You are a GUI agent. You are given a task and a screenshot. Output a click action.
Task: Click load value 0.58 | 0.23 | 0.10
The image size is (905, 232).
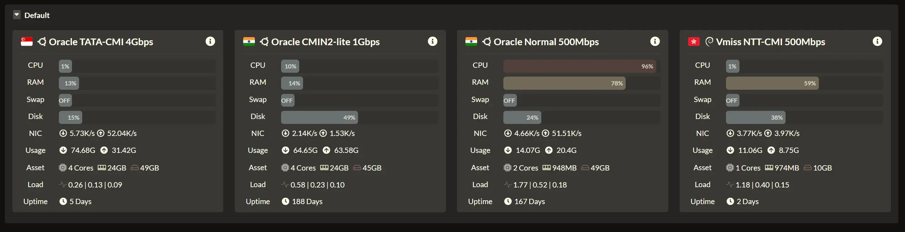[318, 185]
